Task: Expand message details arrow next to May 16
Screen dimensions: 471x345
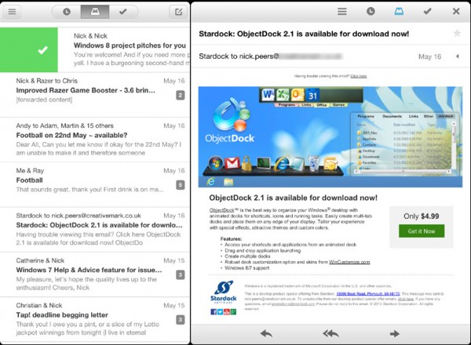Action: [x=457, y=56]
